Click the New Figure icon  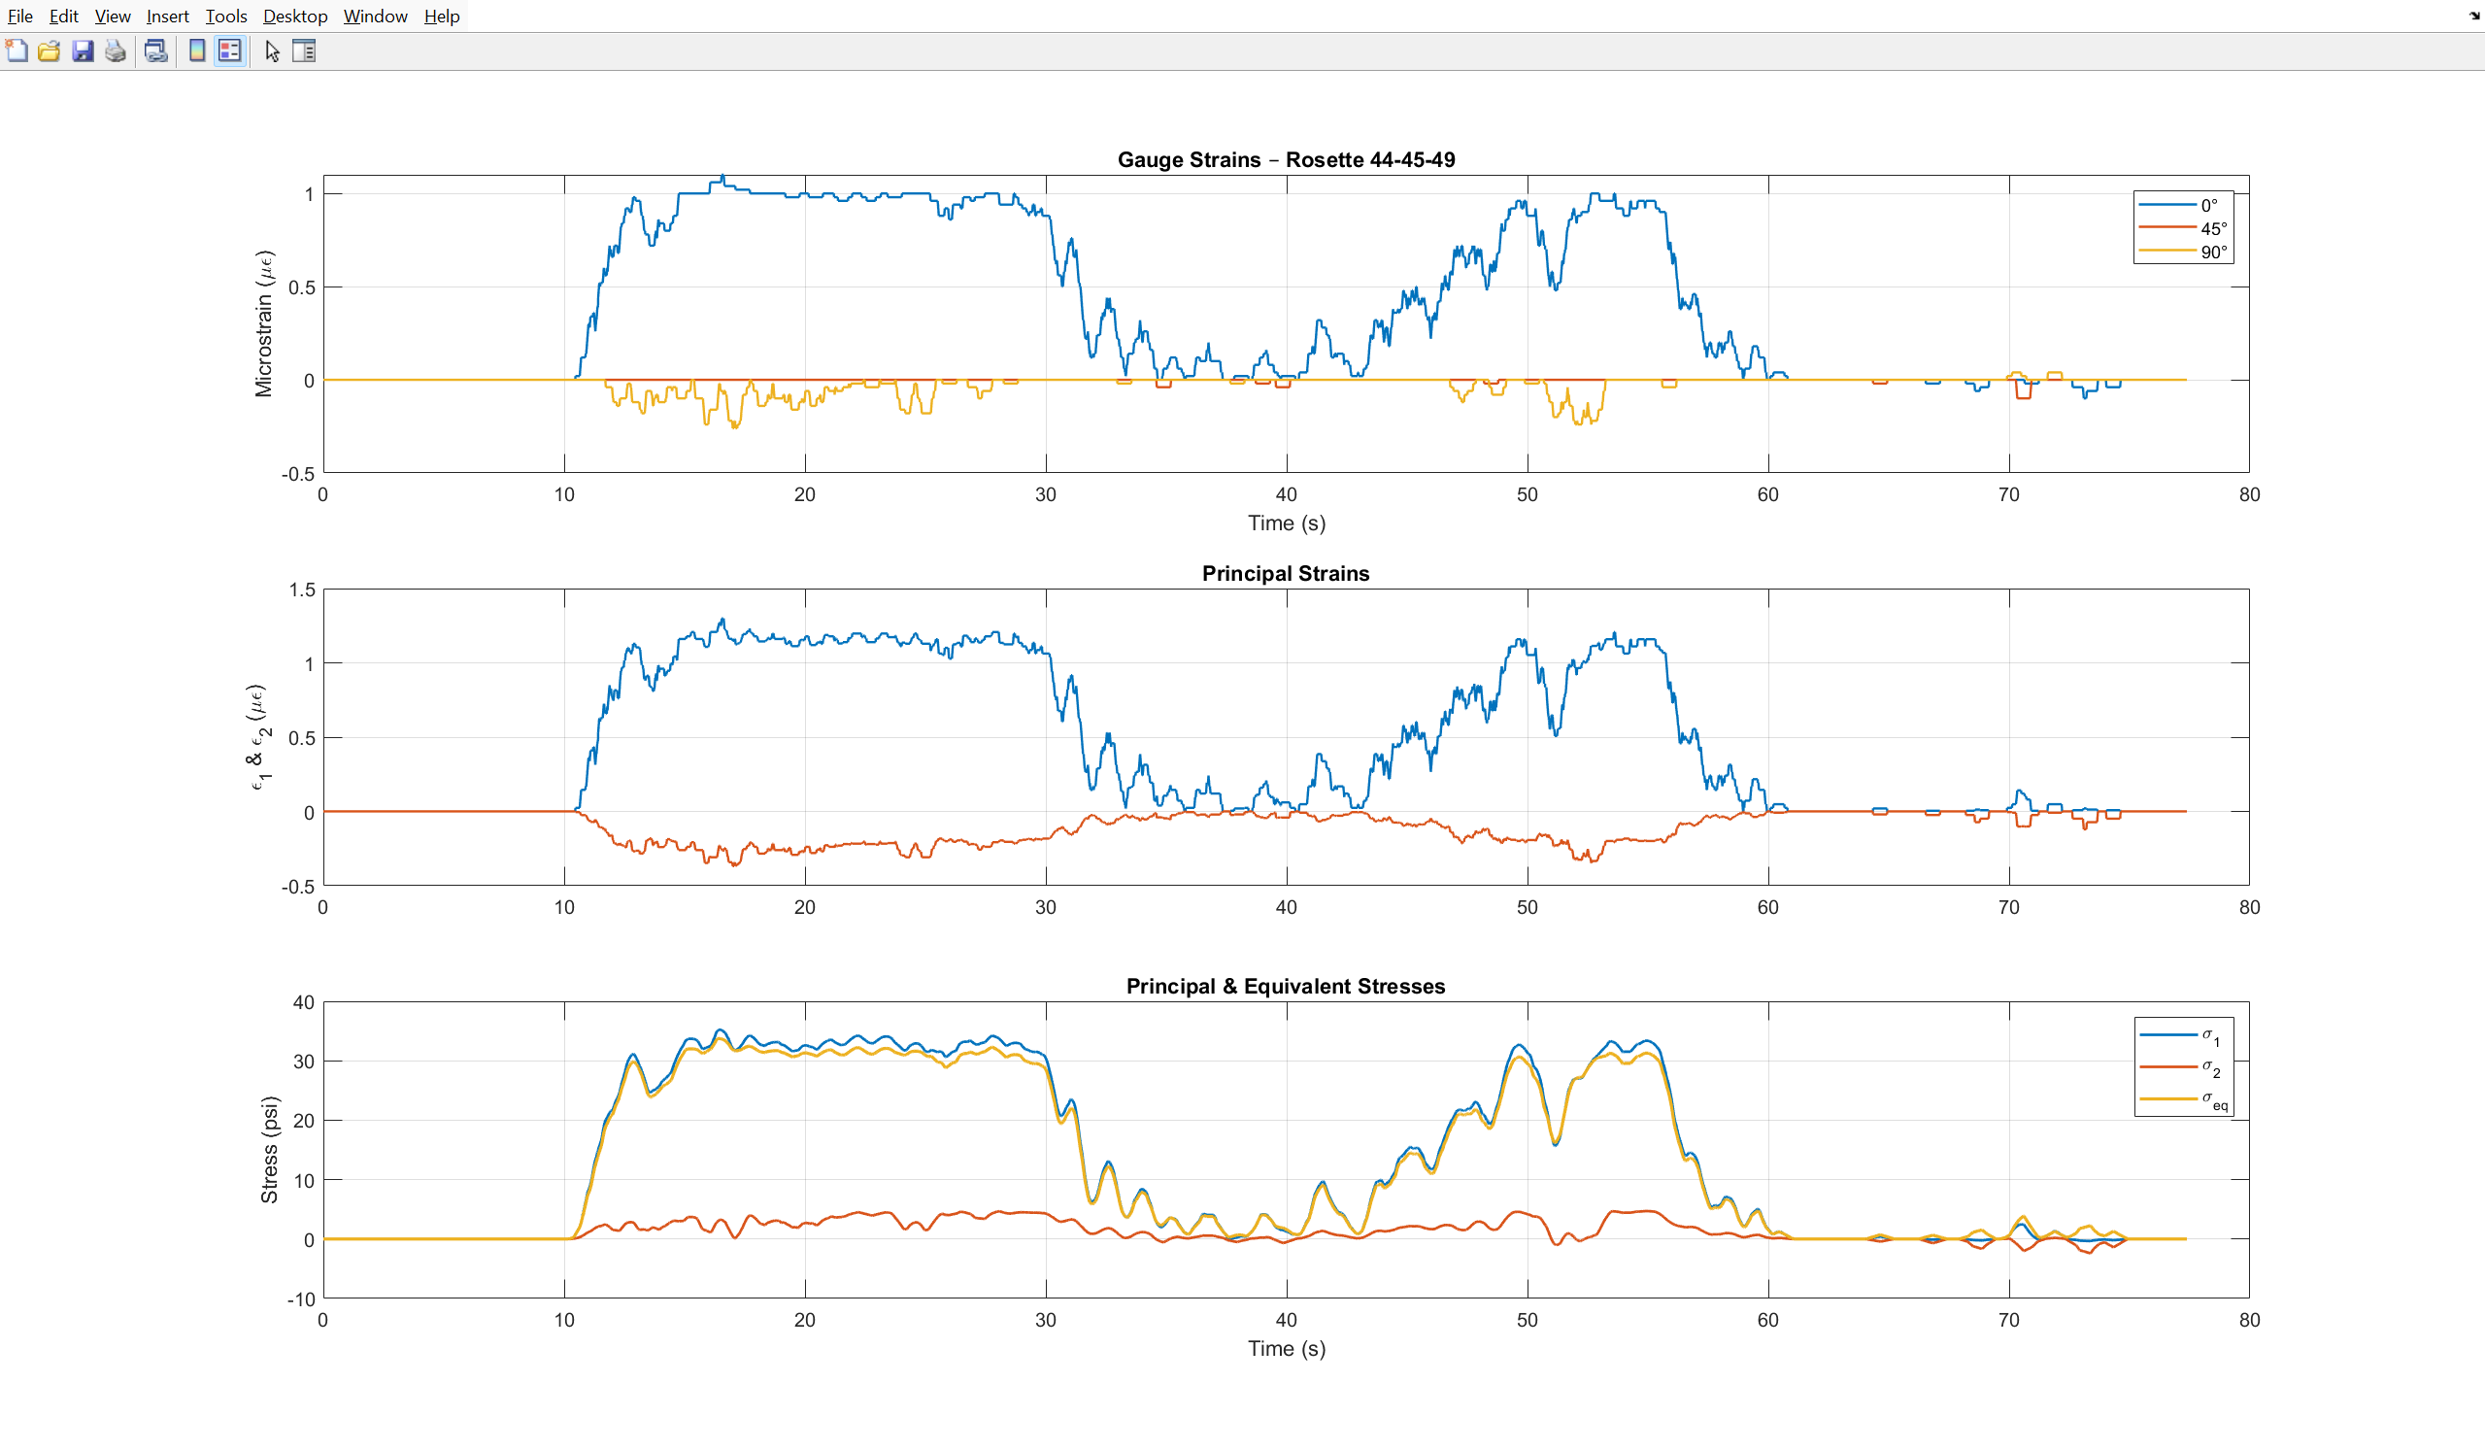tap(17, 51)
